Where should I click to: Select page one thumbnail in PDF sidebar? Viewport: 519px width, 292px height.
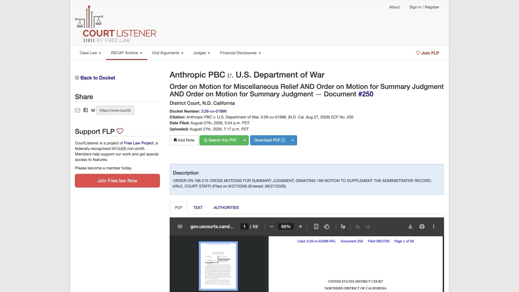[x=218, y=266]
